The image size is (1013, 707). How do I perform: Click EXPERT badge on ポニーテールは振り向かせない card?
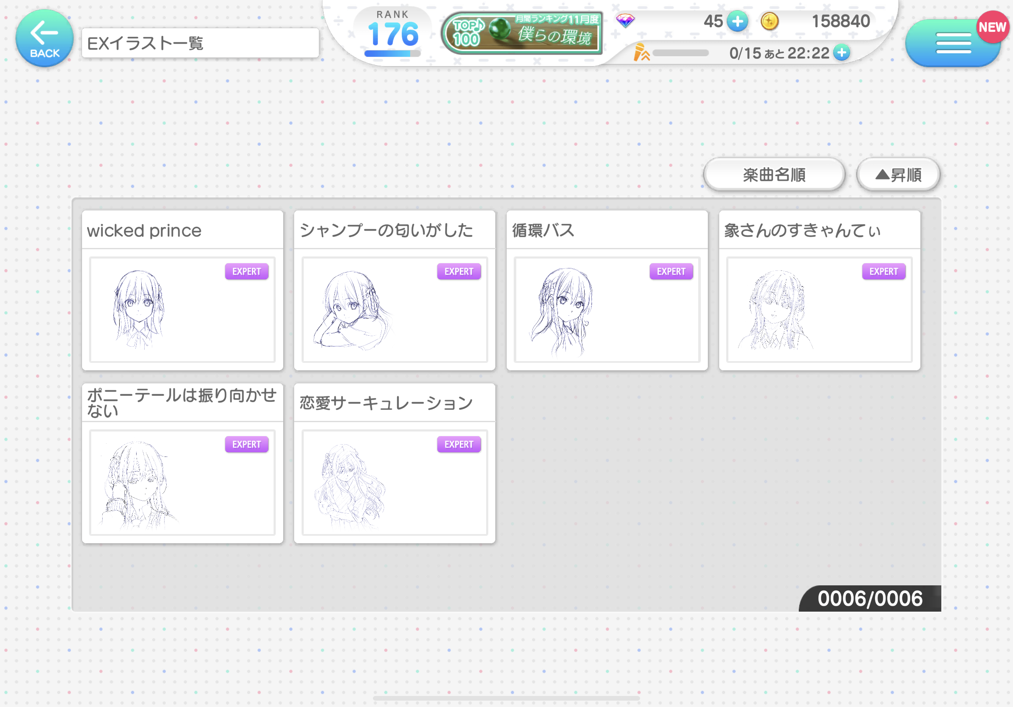(246, 444)
